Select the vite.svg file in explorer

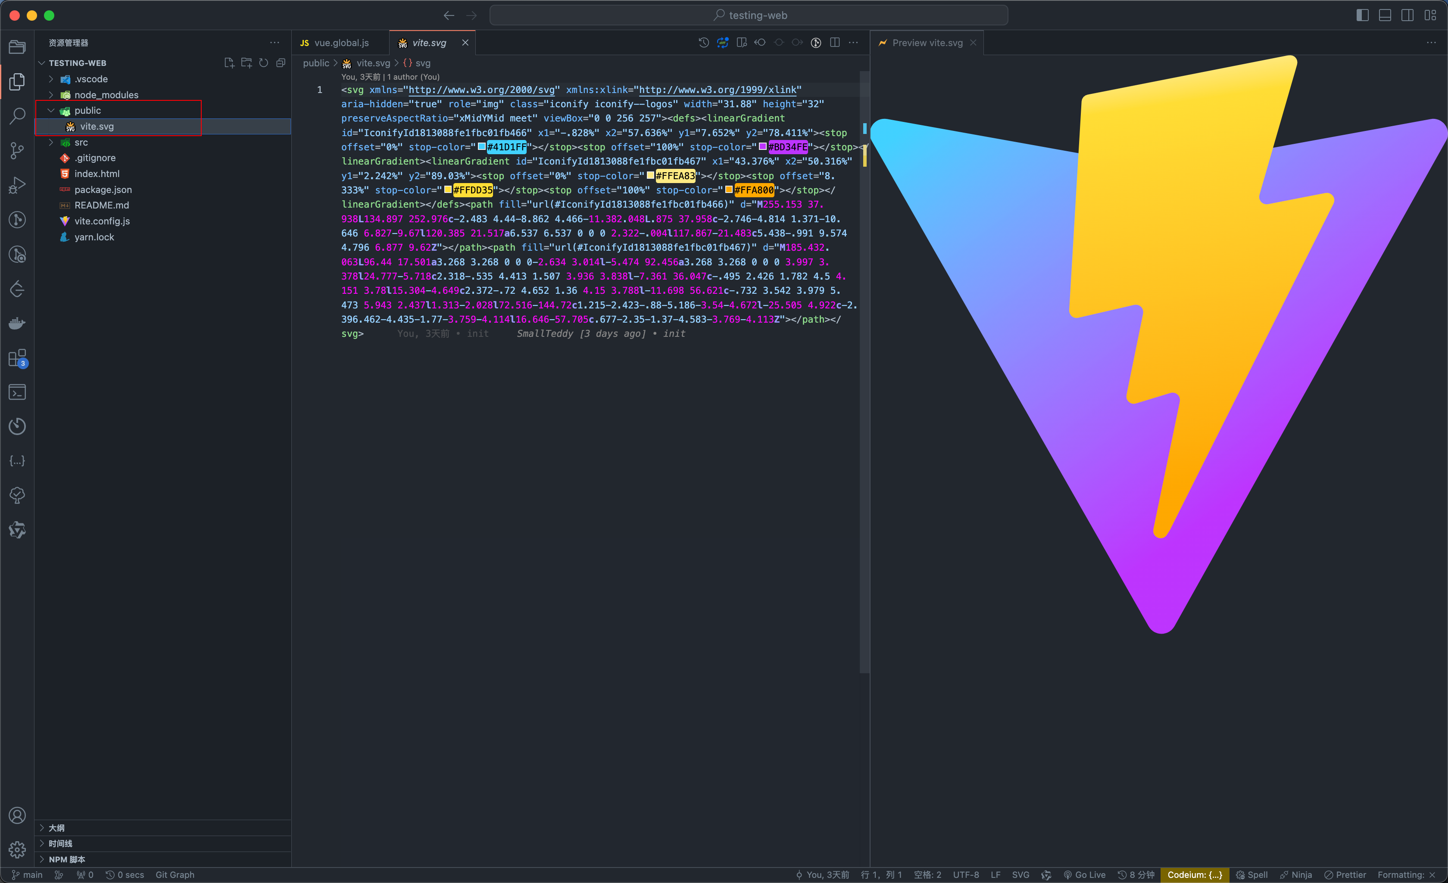coord(96,126)
